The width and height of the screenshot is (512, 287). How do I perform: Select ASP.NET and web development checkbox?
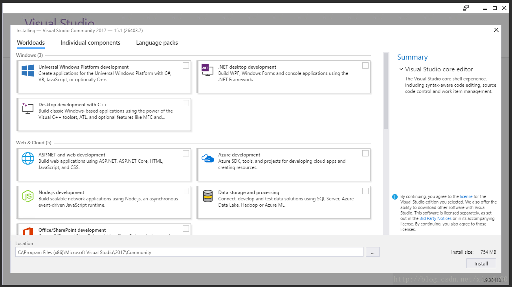(186, 153)
